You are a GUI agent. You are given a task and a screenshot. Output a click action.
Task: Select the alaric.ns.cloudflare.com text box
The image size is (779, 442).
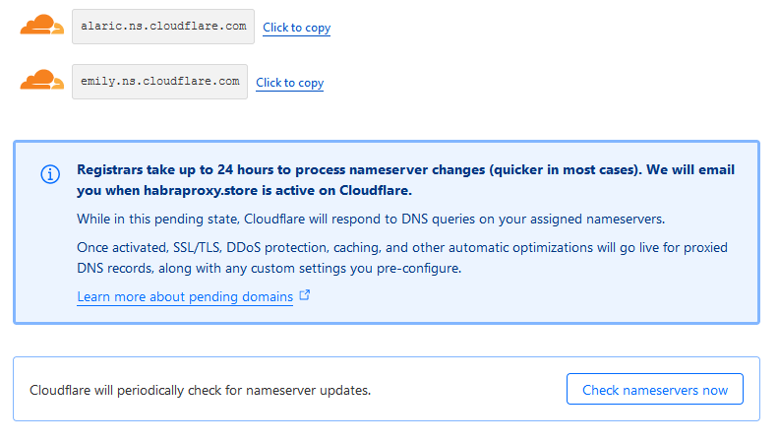(x=163, y=27)
